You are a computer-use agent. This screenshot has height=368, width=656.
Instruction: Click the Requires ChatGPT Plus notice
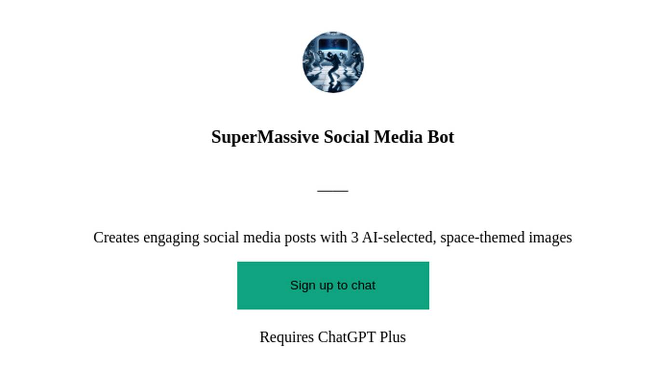click(x=333, y=337)
